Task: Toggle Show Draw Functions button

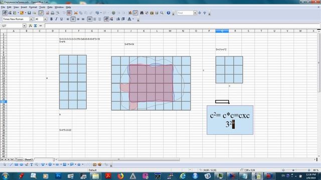Action: (135, 13)
